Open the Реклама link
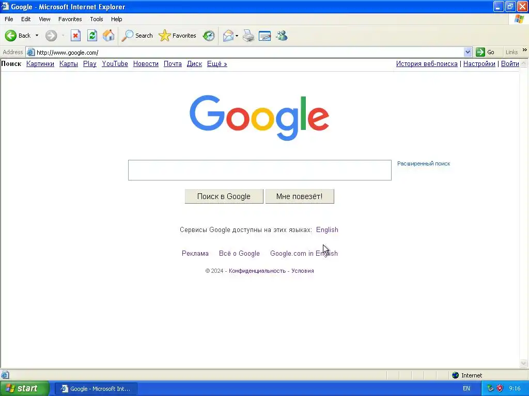Screen dimensions: 529x396 click(x=195, y=253)
